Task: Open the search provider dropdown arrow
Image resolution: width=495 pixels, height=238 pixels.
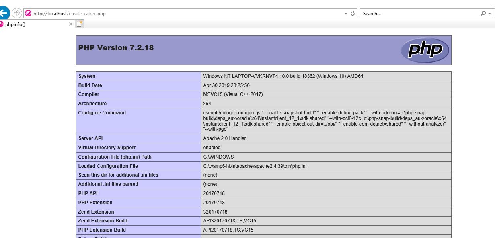Action: [489, 14]
